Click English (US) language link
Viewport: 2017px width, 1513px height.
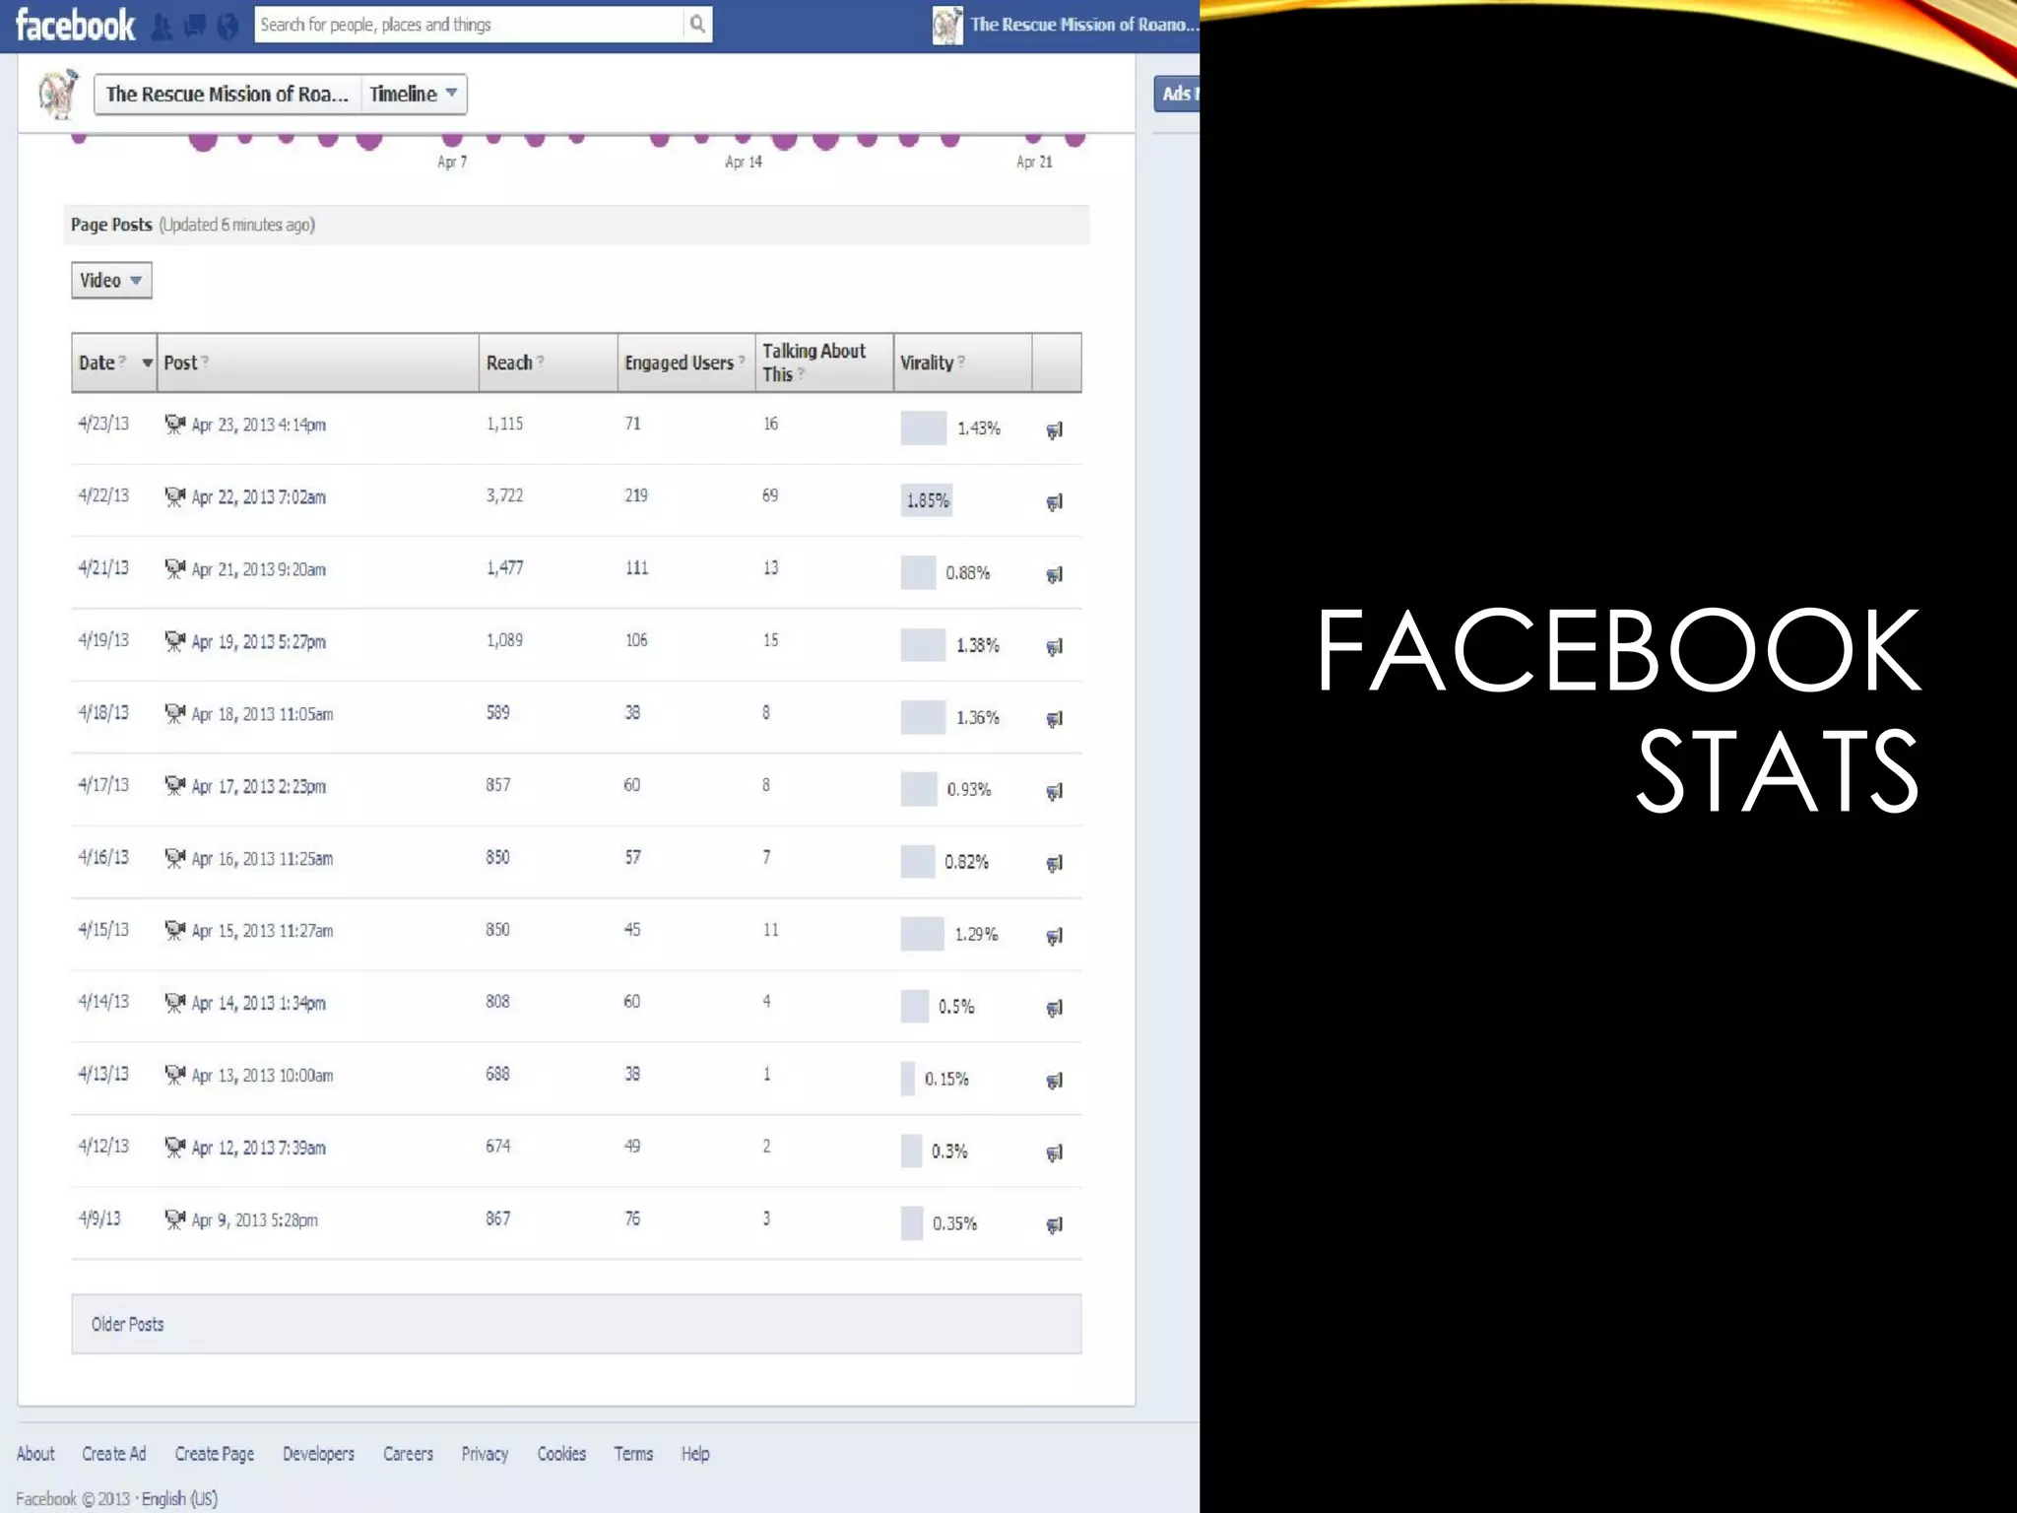click(179, 1499)
